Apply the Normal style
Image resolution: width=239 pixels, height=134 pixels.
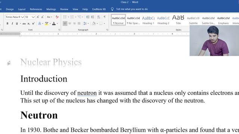[x=118, y=20]
